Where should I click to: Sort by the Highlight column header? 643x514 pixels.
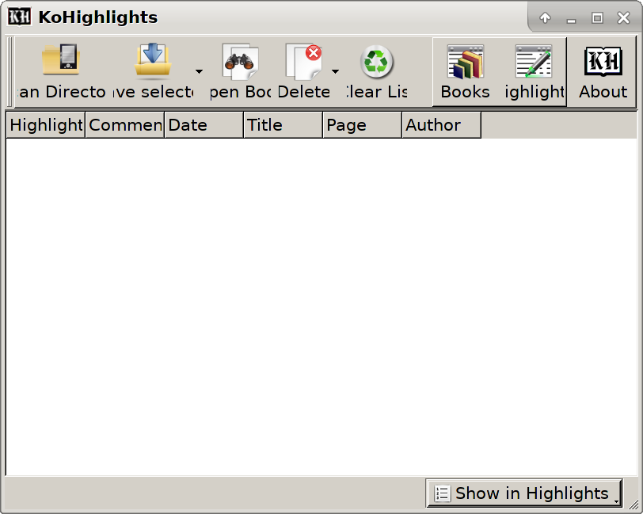pyautogui.click(x=45, y=124)
